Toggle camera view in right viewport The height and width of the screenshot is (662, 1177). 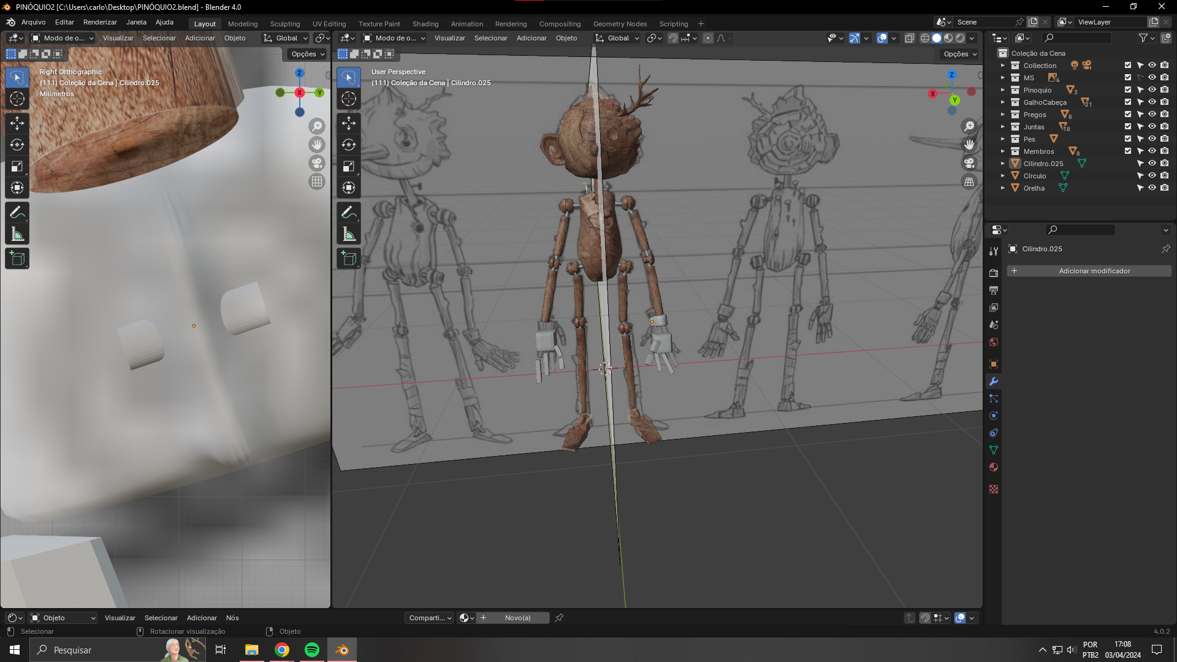969,163
